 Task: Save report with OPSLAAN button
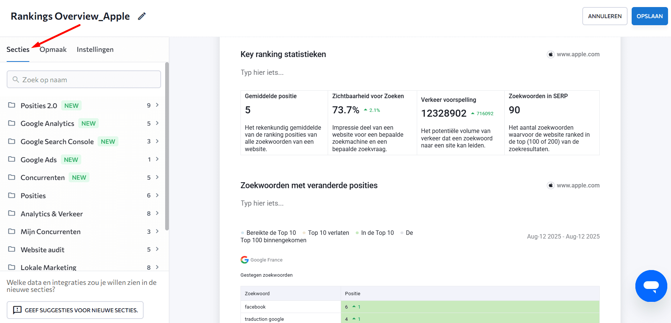[649, 16]
